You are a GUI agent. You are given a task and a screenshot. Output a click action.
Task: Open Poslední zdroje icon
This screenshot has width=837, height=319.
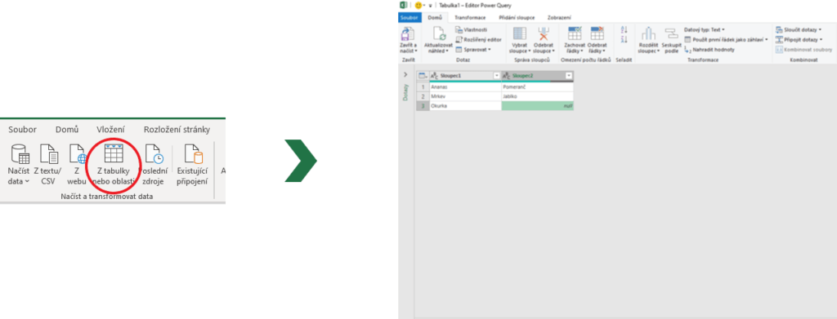(154, 154)
